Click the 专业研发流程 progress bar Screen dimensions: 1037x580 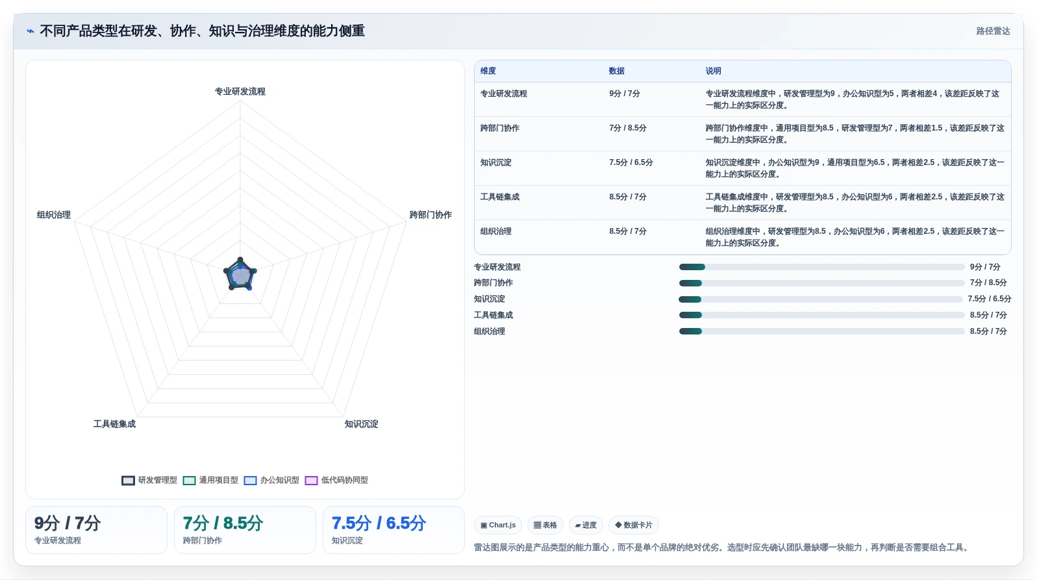click(821, 267)
